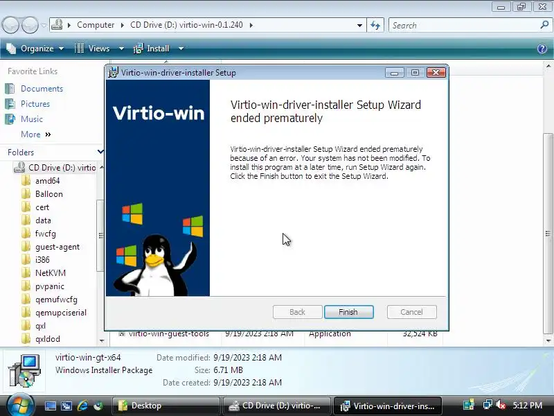Click Show Desktop quick launch icon
The height and width of the screenshot is (416, 554).
click(x=50, y=406)
